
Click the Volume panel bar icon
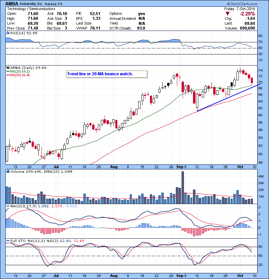tap(8, 171)
